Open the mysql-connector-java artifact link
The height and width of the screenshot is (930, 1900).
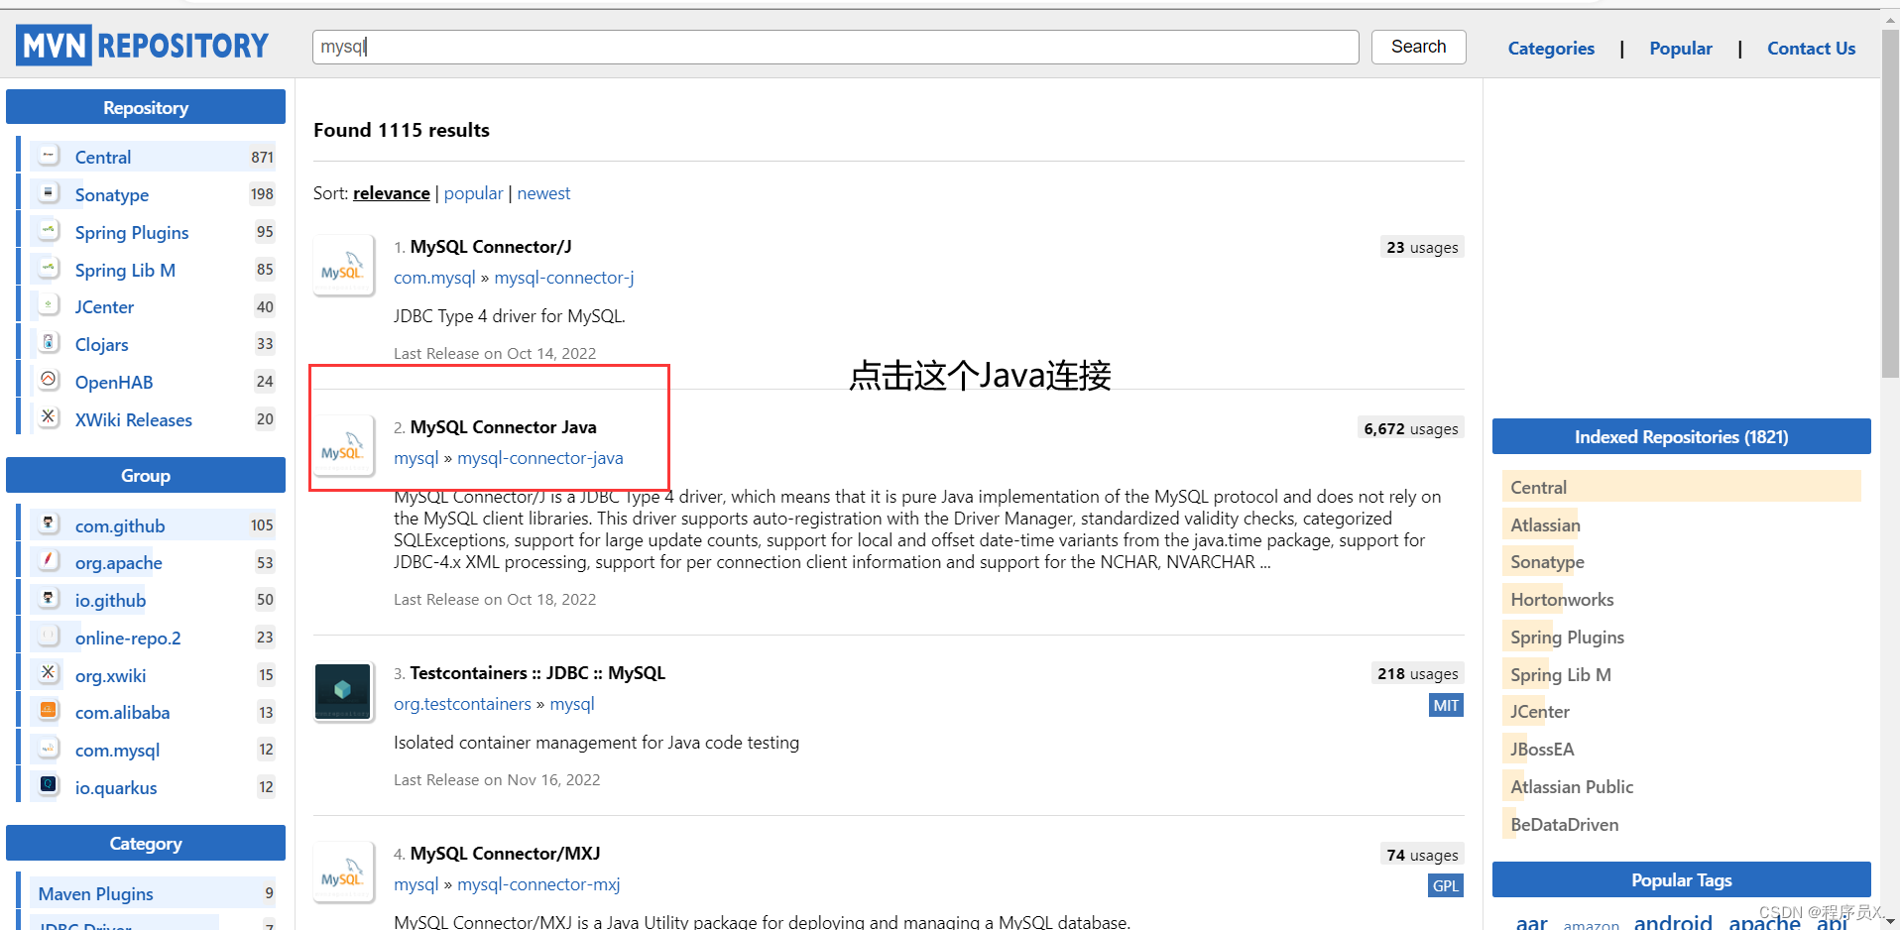click(x=540, y=458)
